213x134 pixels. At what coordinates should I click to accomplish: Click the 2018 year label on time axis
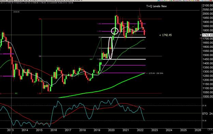[x=82, y=130]
